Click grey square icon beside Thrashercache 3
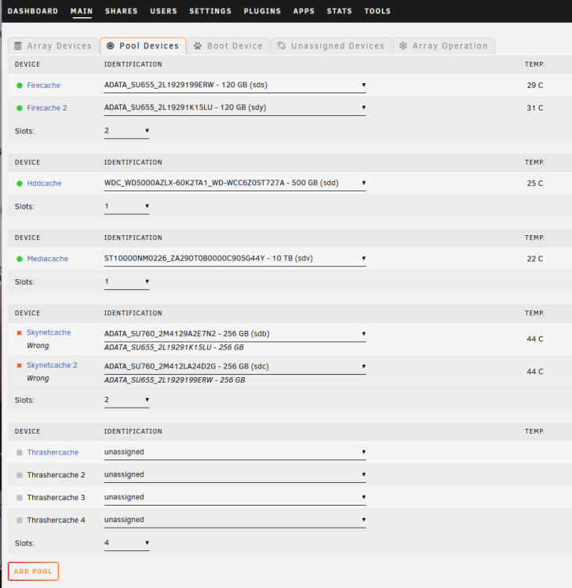Image resolution: width=572 pixels, height=588 pixels. [x=20, y=498]
